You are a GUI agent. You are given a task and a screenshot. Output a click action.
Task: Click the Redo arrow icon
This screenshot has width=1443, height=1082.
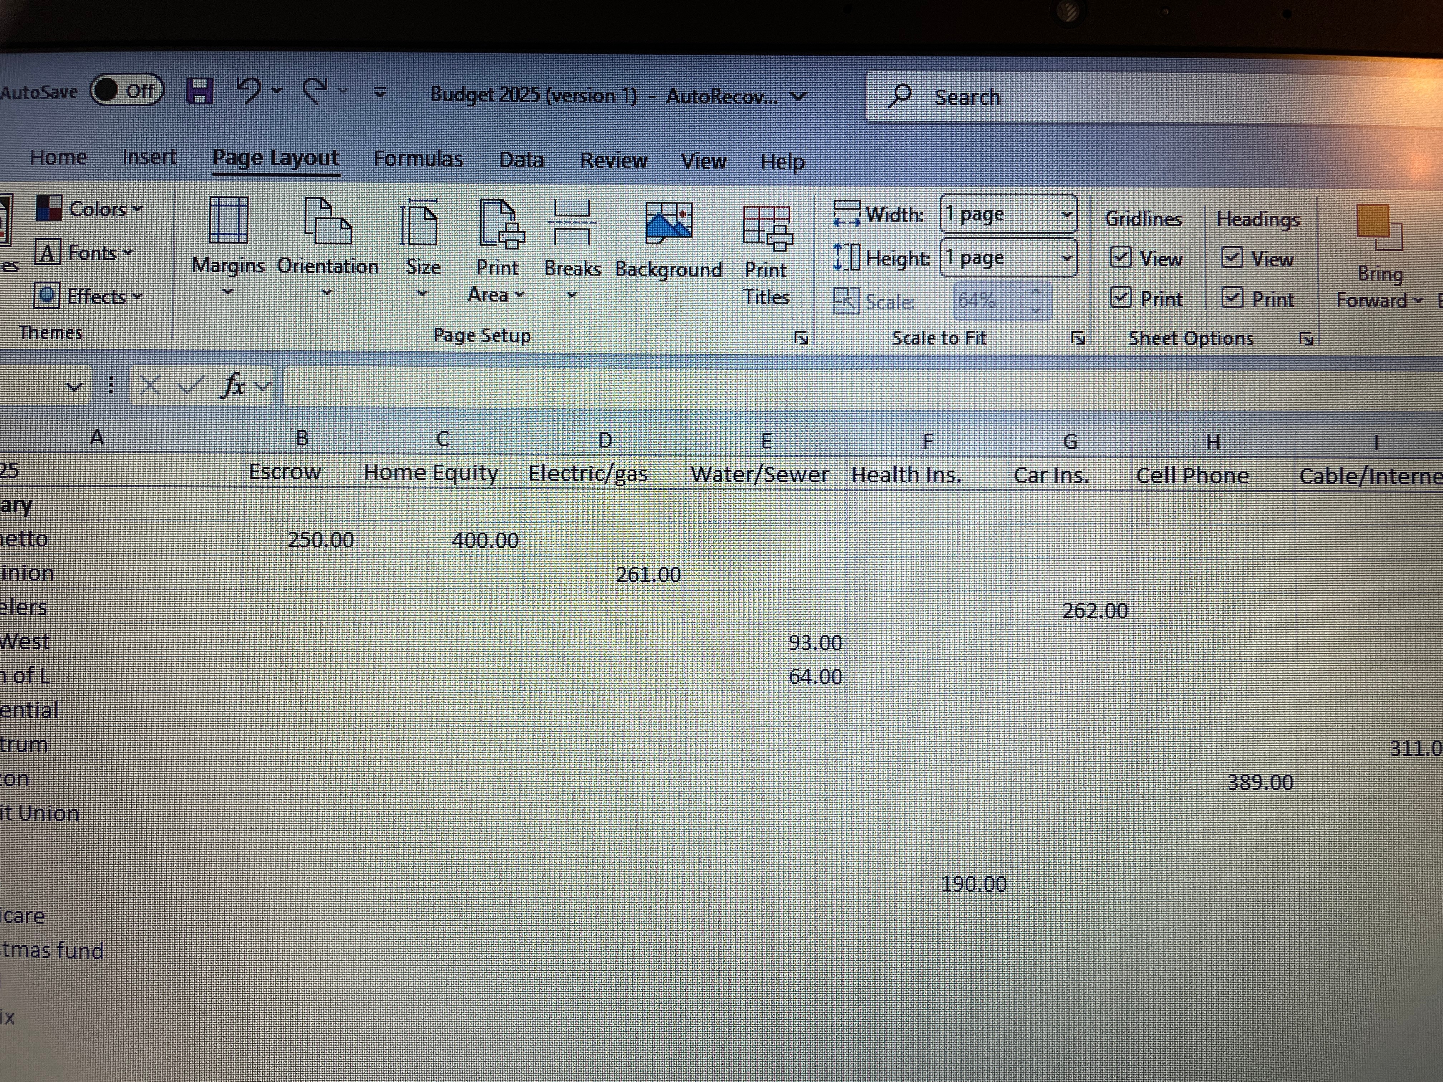(316, 91)
